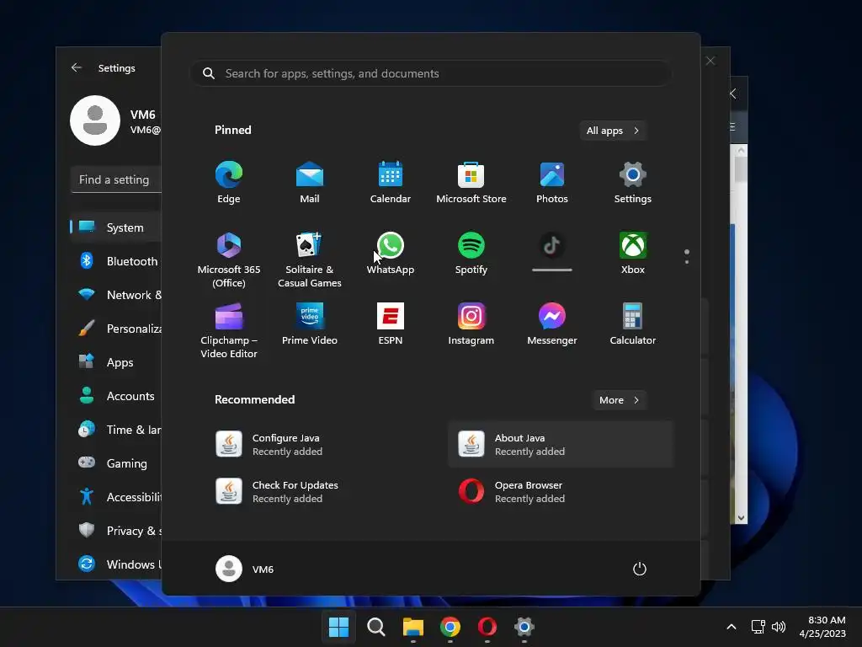Viewport: 862px width, 647px height.
Task: Open Configure Java recommended item
Action: tap(319, 445)
